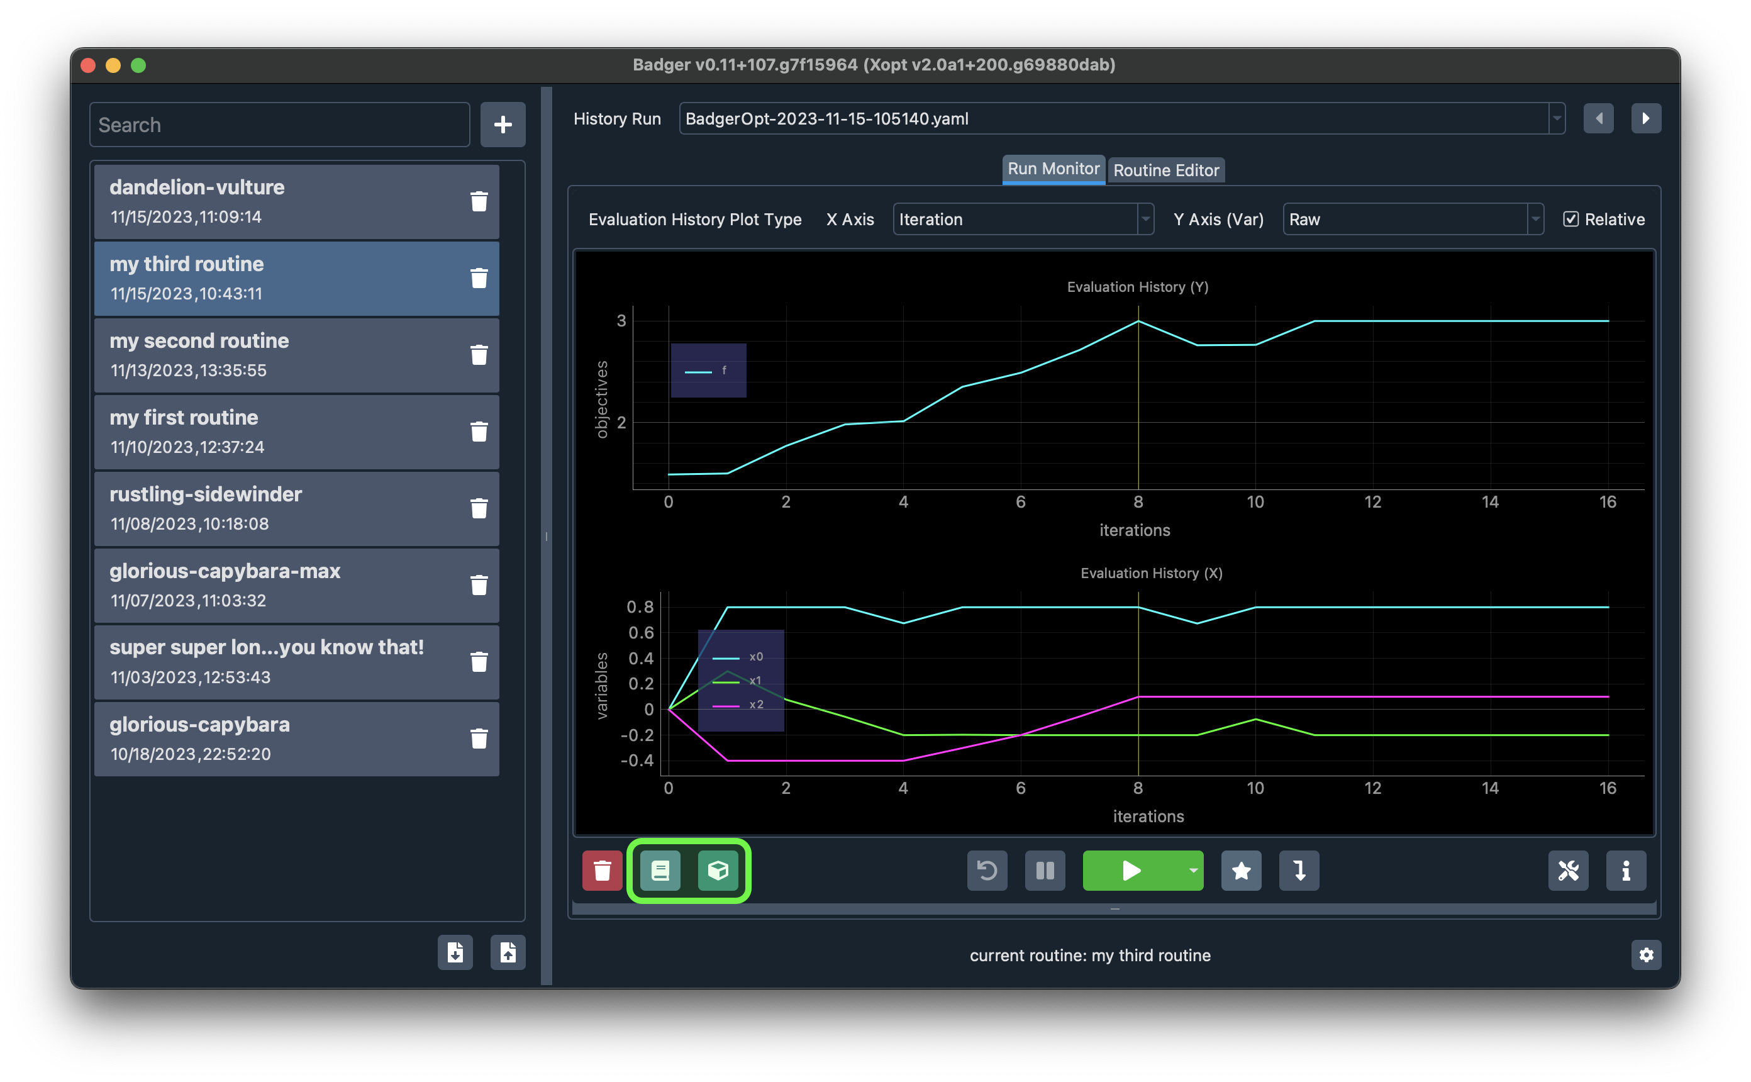Jump to optimal solution star button

point(1241,871)
